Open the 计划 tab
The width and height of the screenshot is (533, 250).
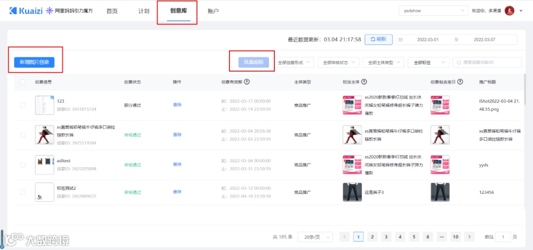[144, 11]
